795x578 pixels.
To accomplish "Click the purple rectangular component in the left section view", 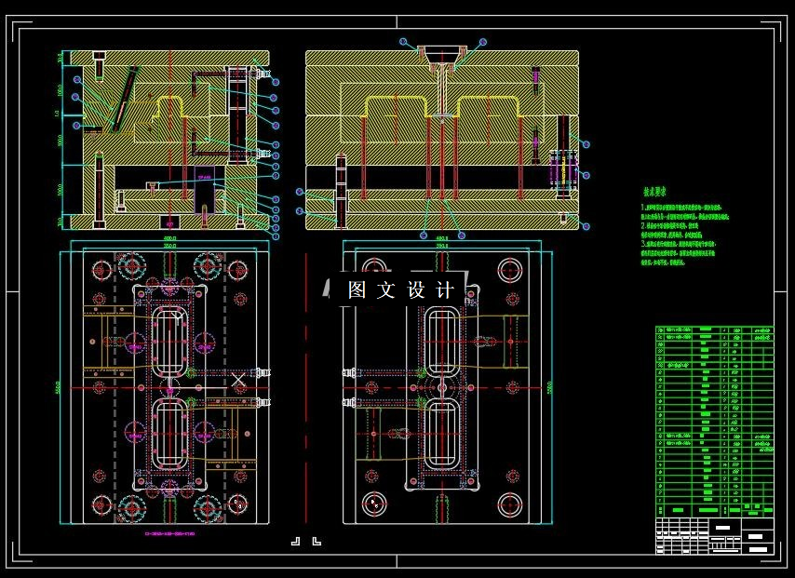I will (x=205, y=189).
